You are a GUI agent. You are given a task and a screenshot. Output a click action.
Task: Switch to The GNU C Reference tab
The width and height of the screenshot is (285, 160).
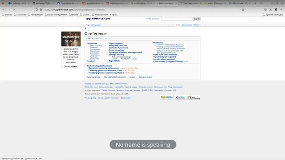click(191, 3)
